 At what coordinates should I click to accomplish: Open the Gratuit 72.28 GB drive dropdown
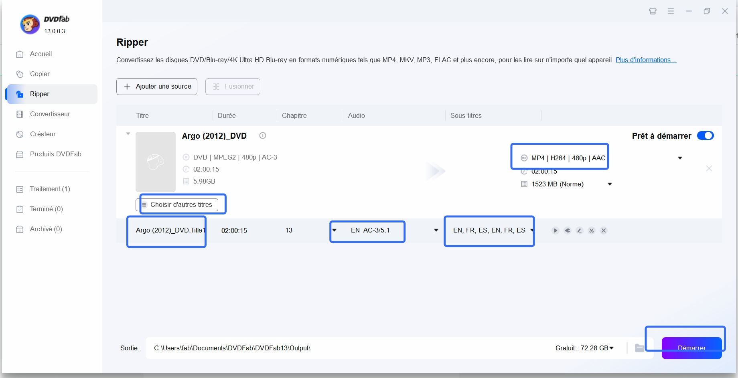(584, 348)
